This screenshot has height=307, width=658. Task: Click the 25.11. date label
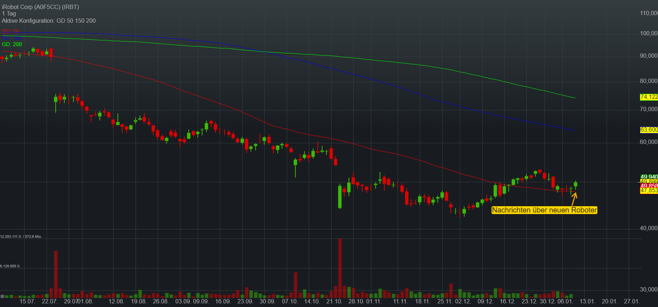[445, 302]
